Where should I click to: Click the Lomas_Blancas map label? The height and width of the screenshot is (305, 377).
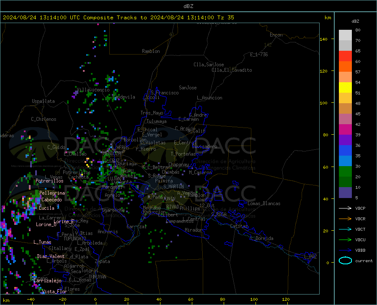(x=264, y=203)
